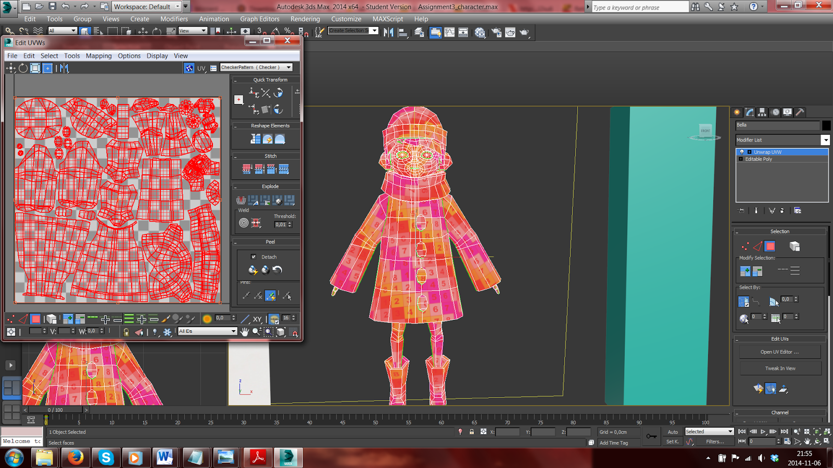This screenshot has height=468, width=833.
Task: Select Vertex sub-object mode in UV editor
Action: (x=10, y=319)
